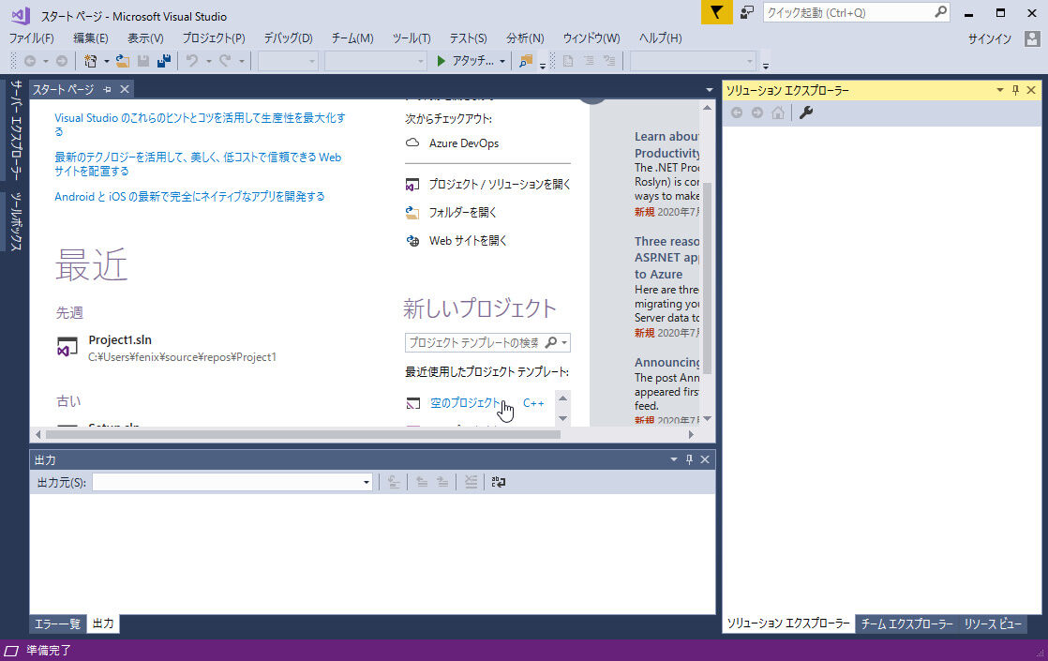The image size is (1048, 661).
Task: Switch to the リソース ビュー tab
Action: [x=993, y=623]
